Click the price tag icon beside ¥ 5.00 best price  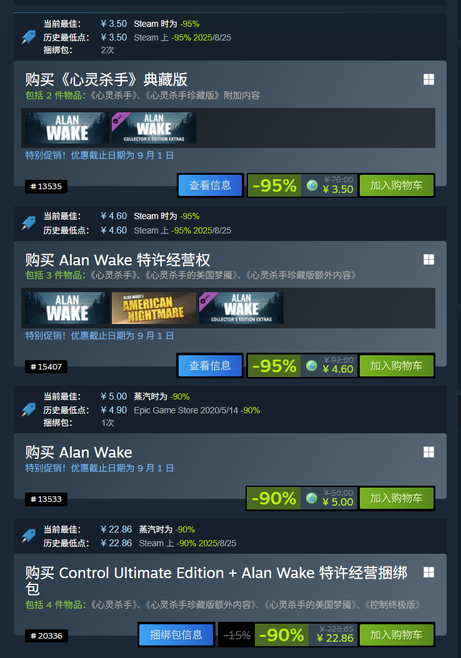pos(29,410)
